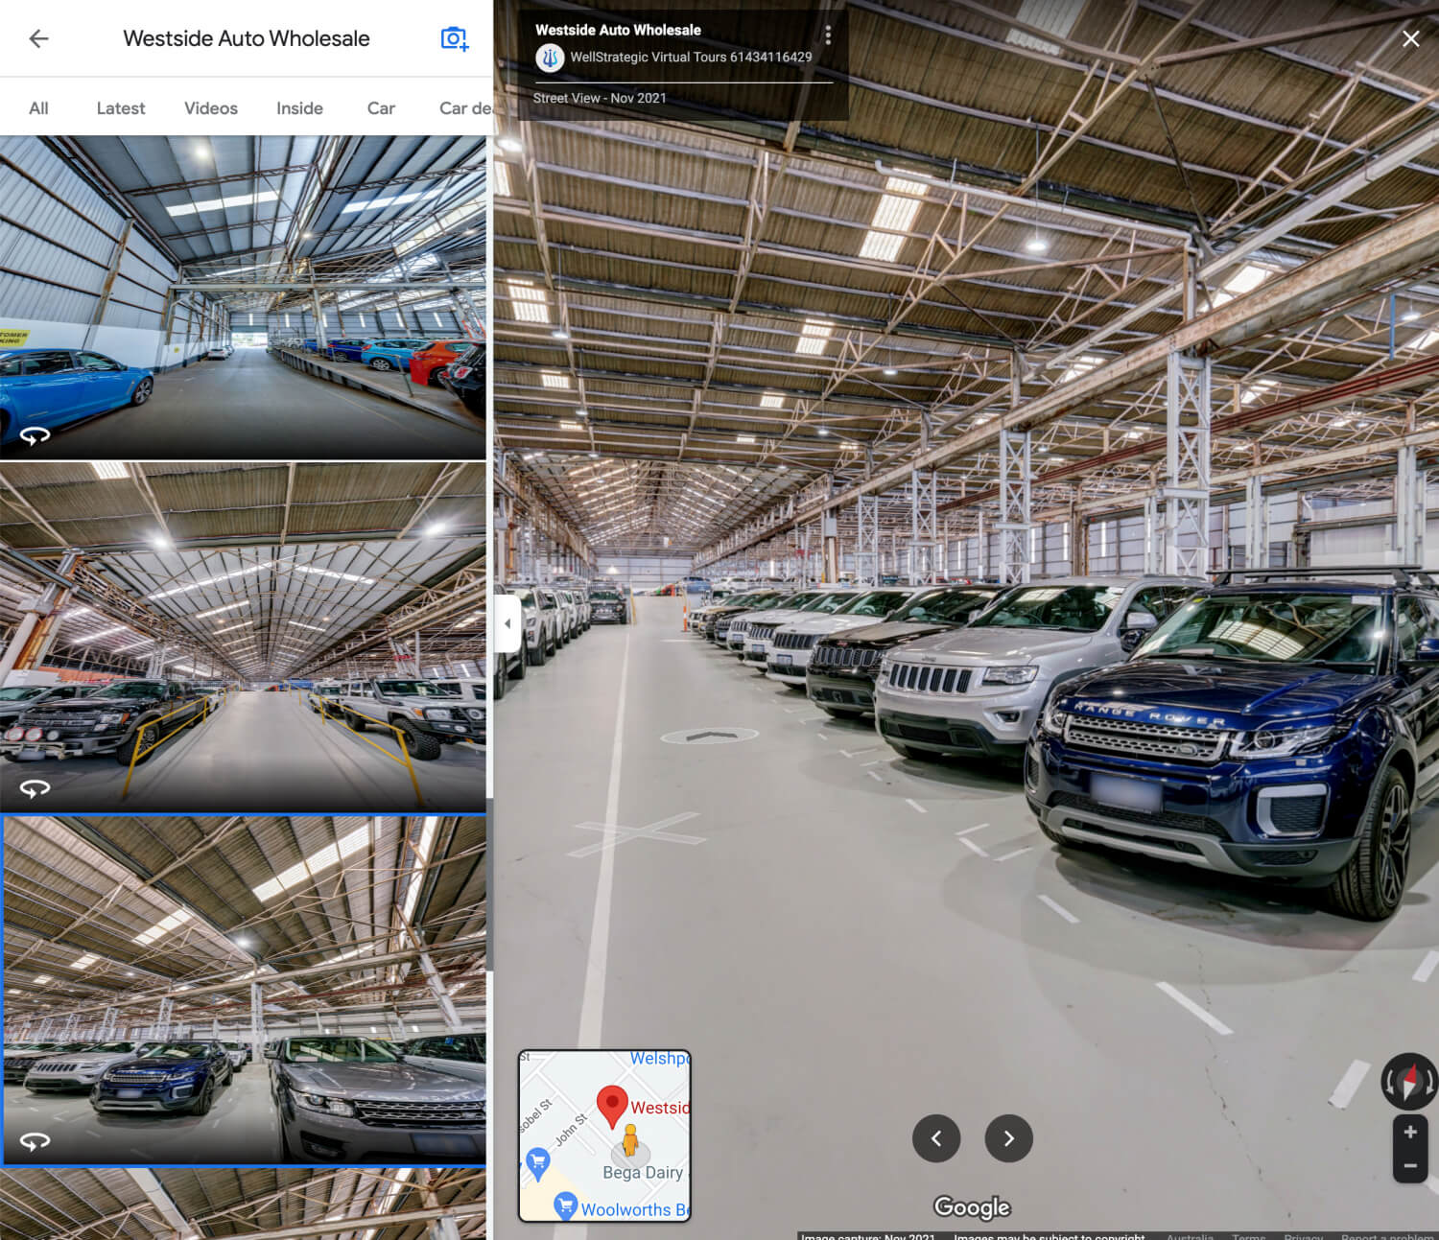Advance to next panorama with right chevron
1439x1240 pixels.
[x=1008, y=1138]
